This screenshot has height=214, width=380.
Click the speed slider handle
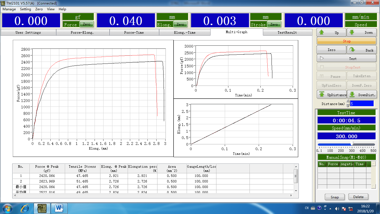[352, 144]
